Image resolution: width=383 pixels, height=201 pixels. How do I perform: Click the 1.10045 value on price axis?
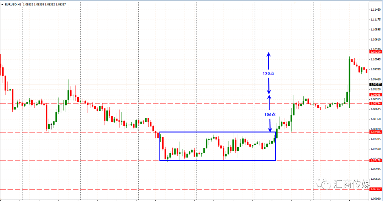(376, 59)
